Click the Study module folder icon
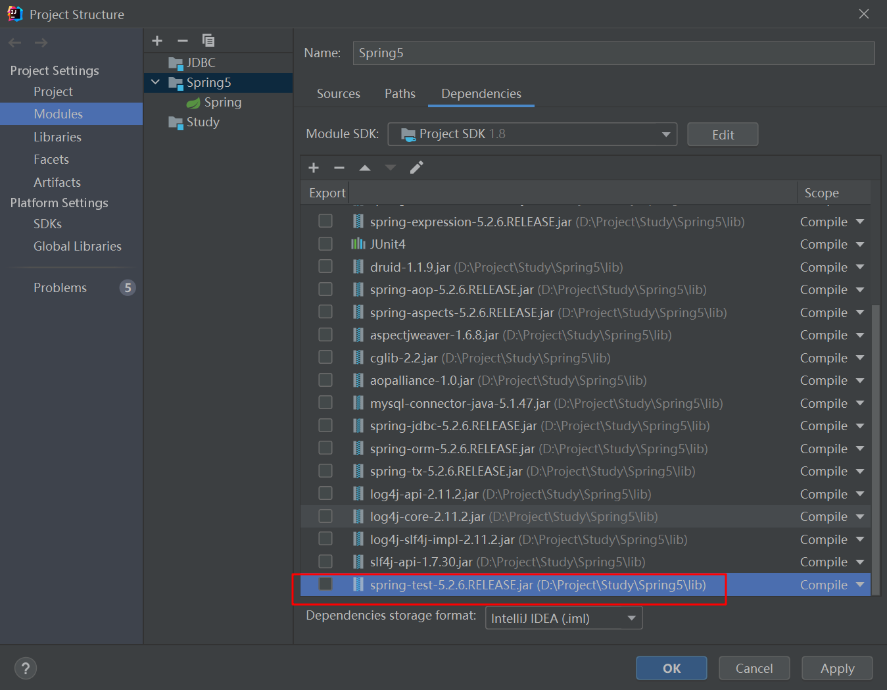 click(176, 122)
